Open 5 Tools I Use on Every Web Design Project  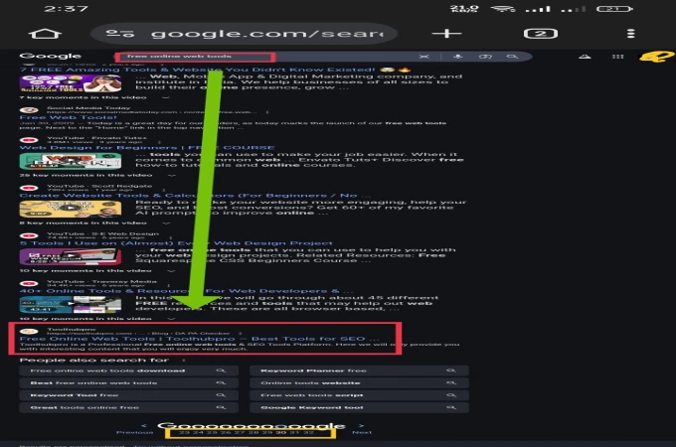(176, 243)
